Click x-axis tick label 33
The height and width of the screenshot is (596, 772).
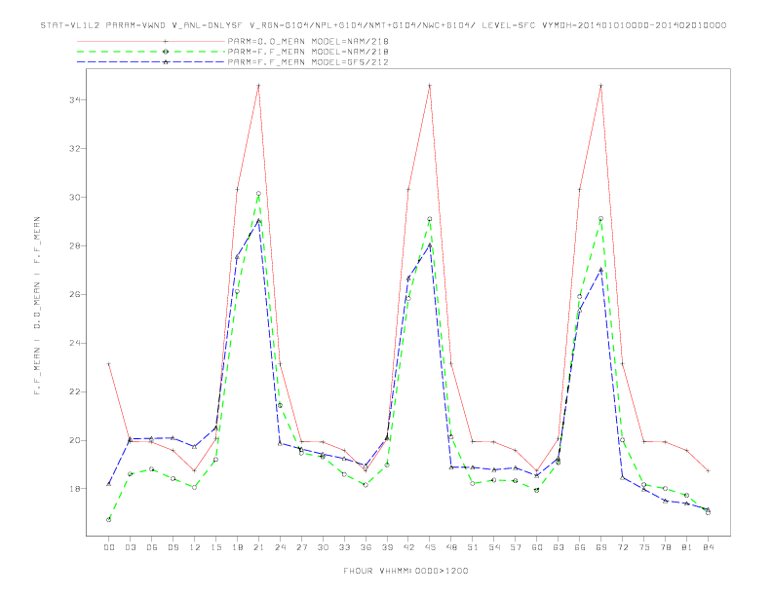point(344,547)
